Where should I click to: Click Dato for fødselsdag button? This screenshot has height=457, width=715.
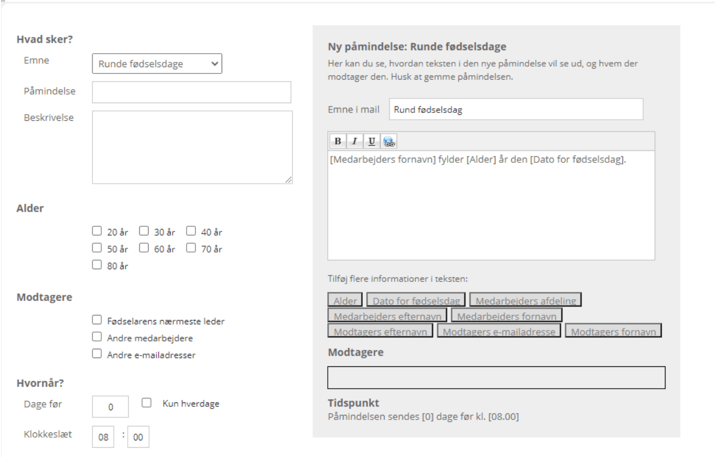(416, 300)
